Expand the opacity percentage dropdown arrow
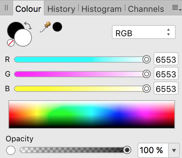Screen dimensions: 182x158 [174, 150]
